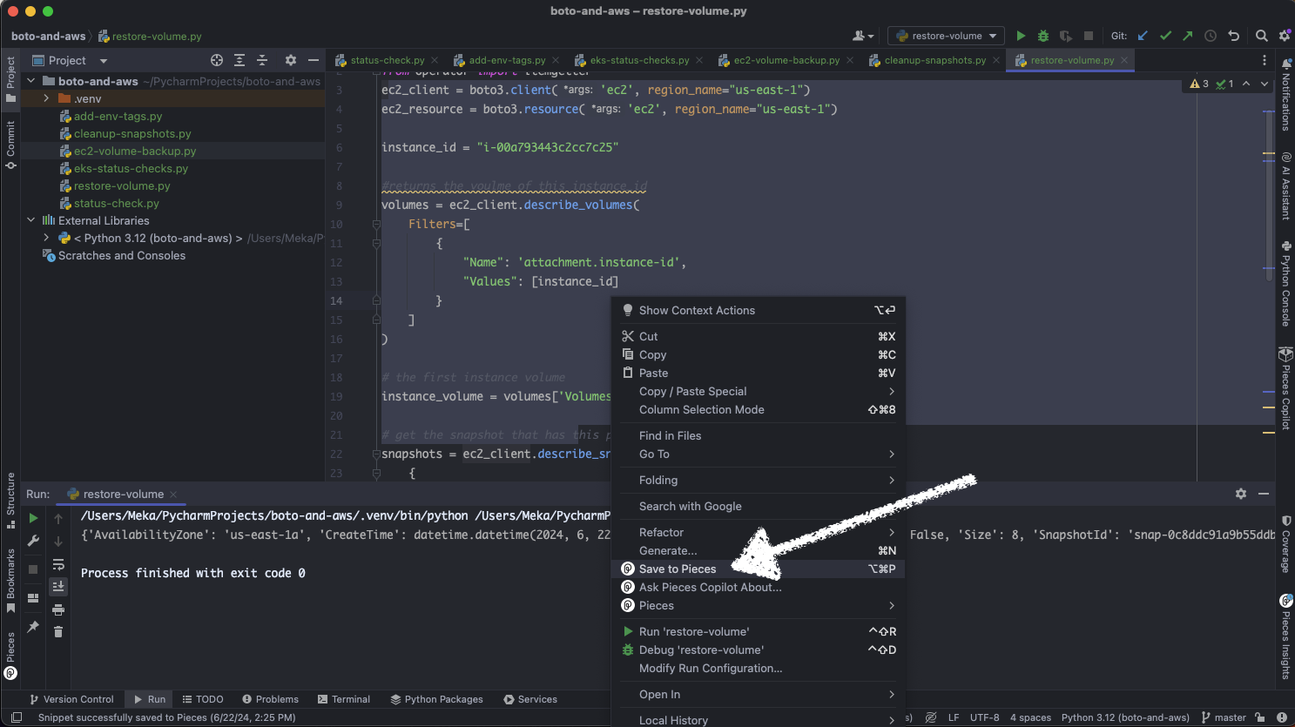The height and width of the screenshot is (727, 1295).
Task: Run the restore-volume configuration via green play icon
Action: tap(1020, 36)
